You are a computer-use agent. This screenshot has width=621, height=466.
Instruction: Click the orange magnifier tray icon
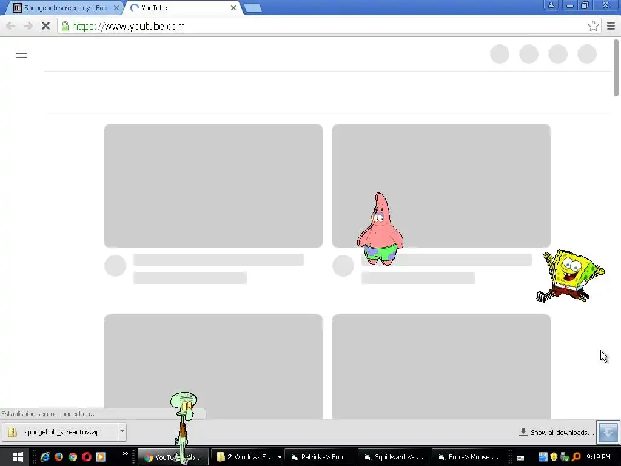[x=576, y=457]
